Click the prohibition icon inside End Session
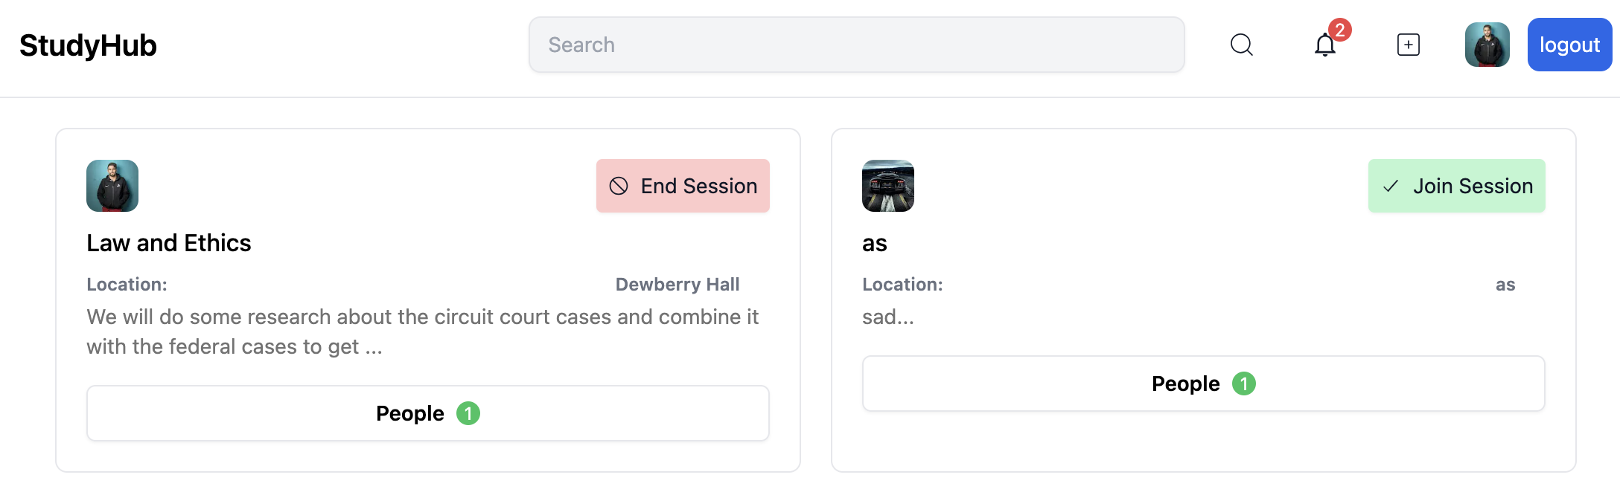 (x=619, y=186)
